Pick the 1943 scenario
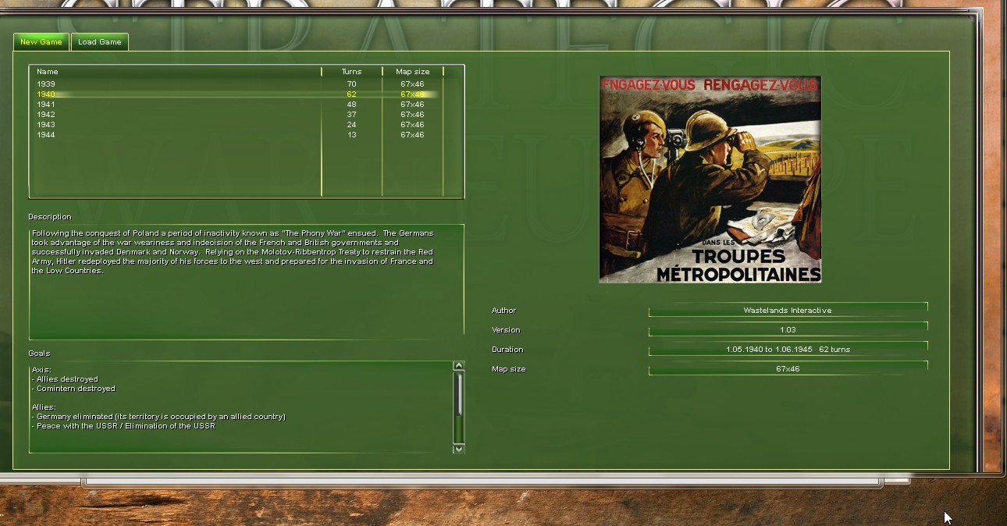This screenshot has height=526, width=1007. 237,124
